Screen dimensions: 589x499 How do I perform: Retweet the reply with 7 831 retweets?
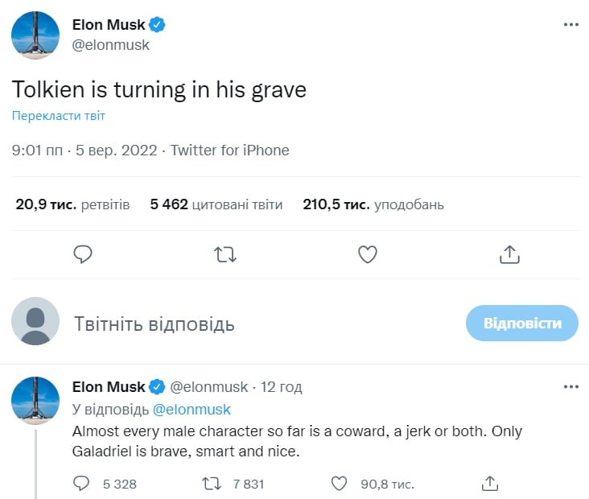point(210,483)
